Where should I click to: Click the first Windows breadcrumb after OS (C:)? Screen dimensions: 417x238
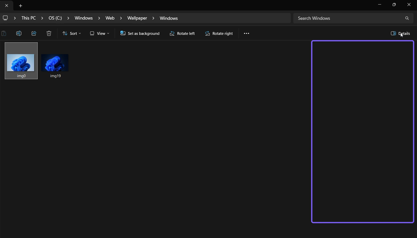pos(84,18)
